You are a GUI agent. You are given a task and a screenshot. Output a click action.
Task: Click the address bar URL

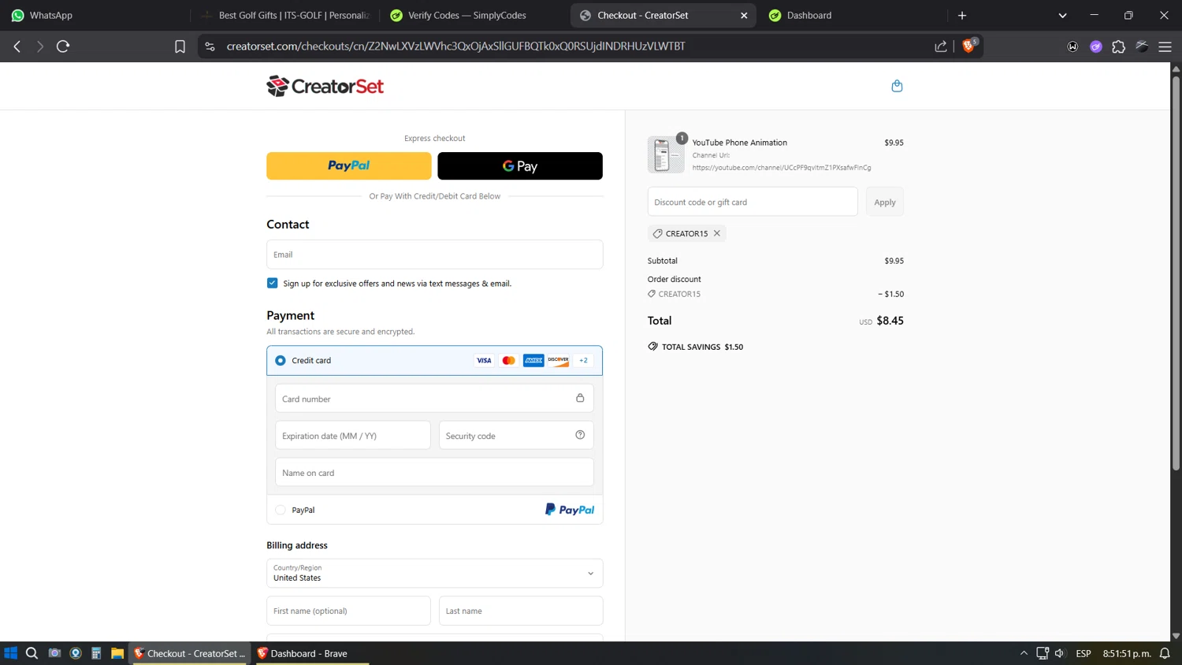click(x=455, y=46)
